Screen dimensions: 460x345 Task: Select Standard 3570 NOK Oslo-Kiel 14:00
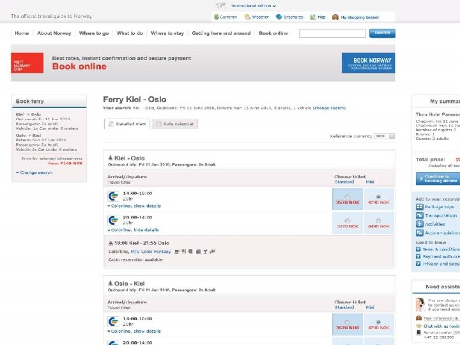click(347, 322)
